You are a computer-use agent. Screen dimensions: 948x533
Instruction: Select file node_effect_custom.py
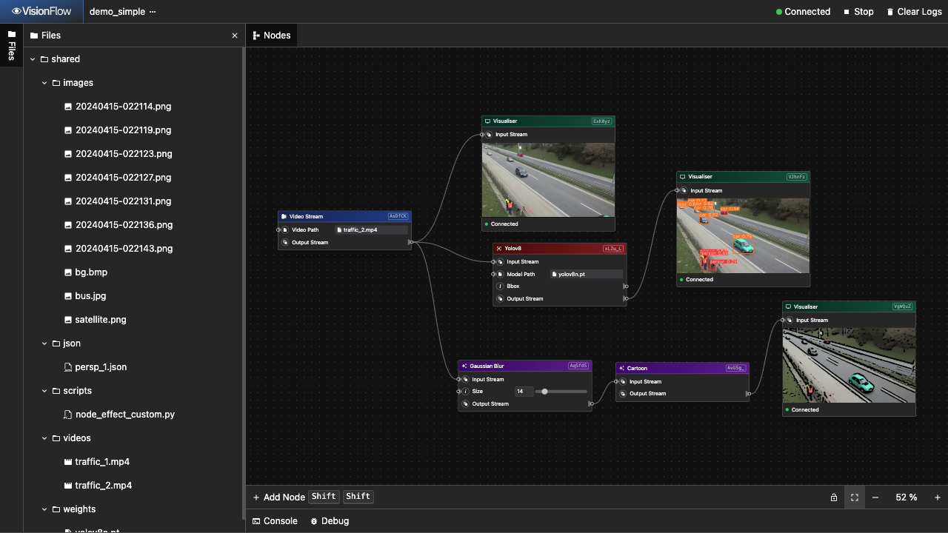pos(119,415)
